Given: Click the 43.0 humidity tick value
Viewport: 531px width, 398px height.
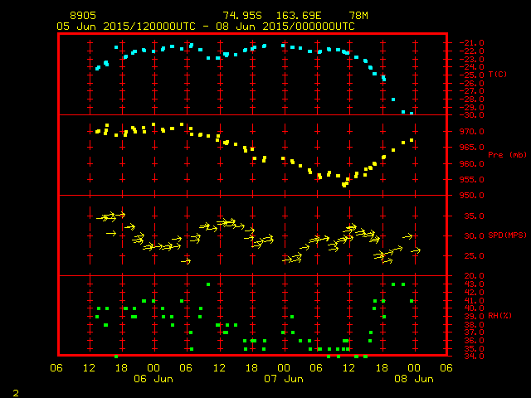Looking at the screenshot, I should point(474,284).
